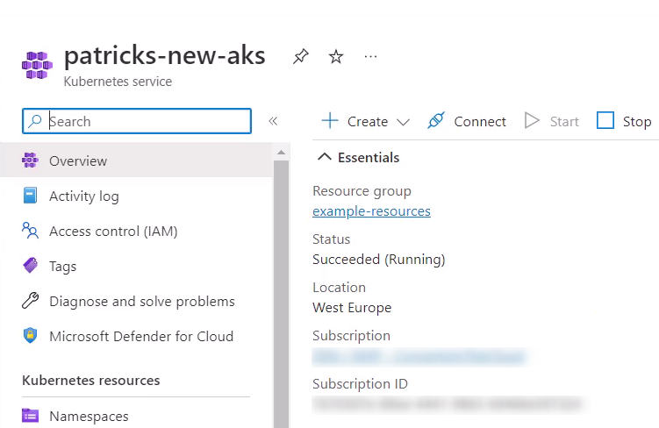Click the Subscription ID label
The height and width of the screenshot is (428, 659).
coord(360,384)
